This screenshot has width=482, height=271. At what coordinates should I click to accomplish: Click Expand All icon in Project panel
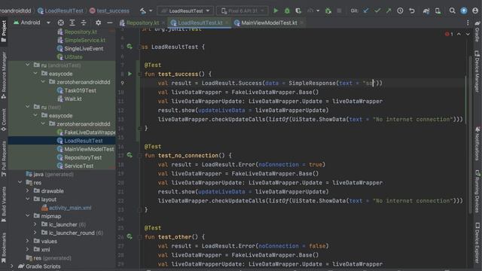[72, 23]
